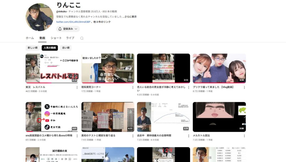This screenshot has width=286, height=162.
Task: Click the 8.7万 回視聴・1 年前 stats
Action: pyautogui.click(x=203, y=91)
